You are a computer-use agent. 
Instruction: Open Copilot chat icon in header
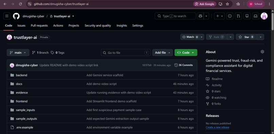pyautogui.click(x=201, y=16)
